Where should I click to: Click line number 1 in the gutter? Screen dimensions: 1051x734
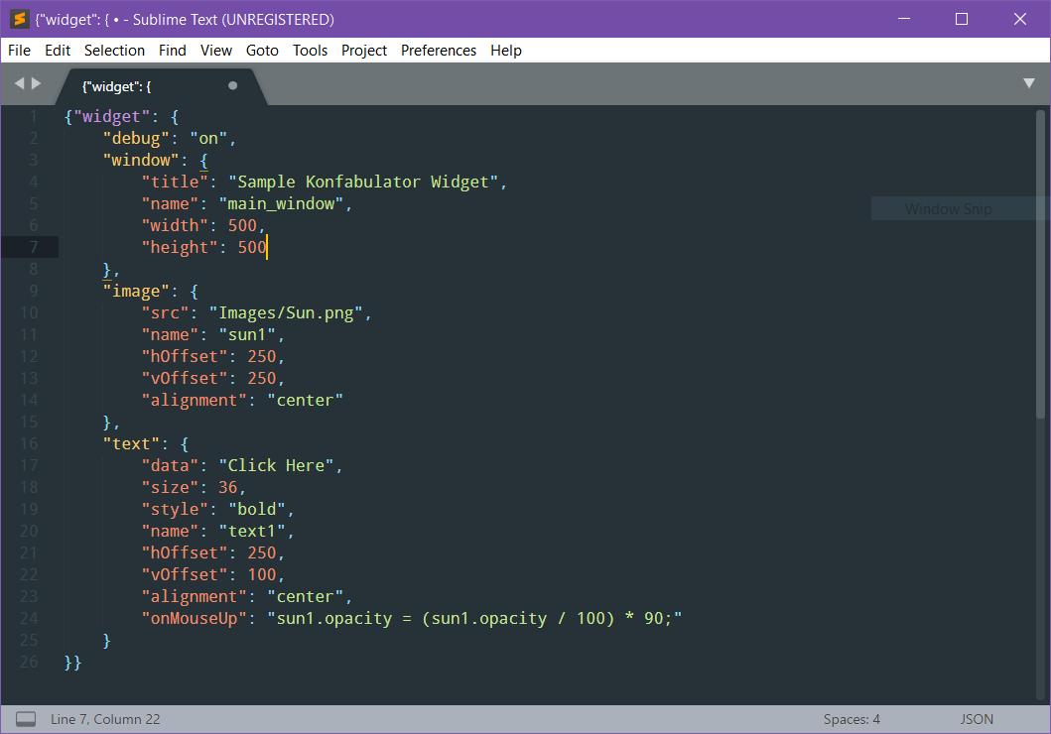click(33, 116)
